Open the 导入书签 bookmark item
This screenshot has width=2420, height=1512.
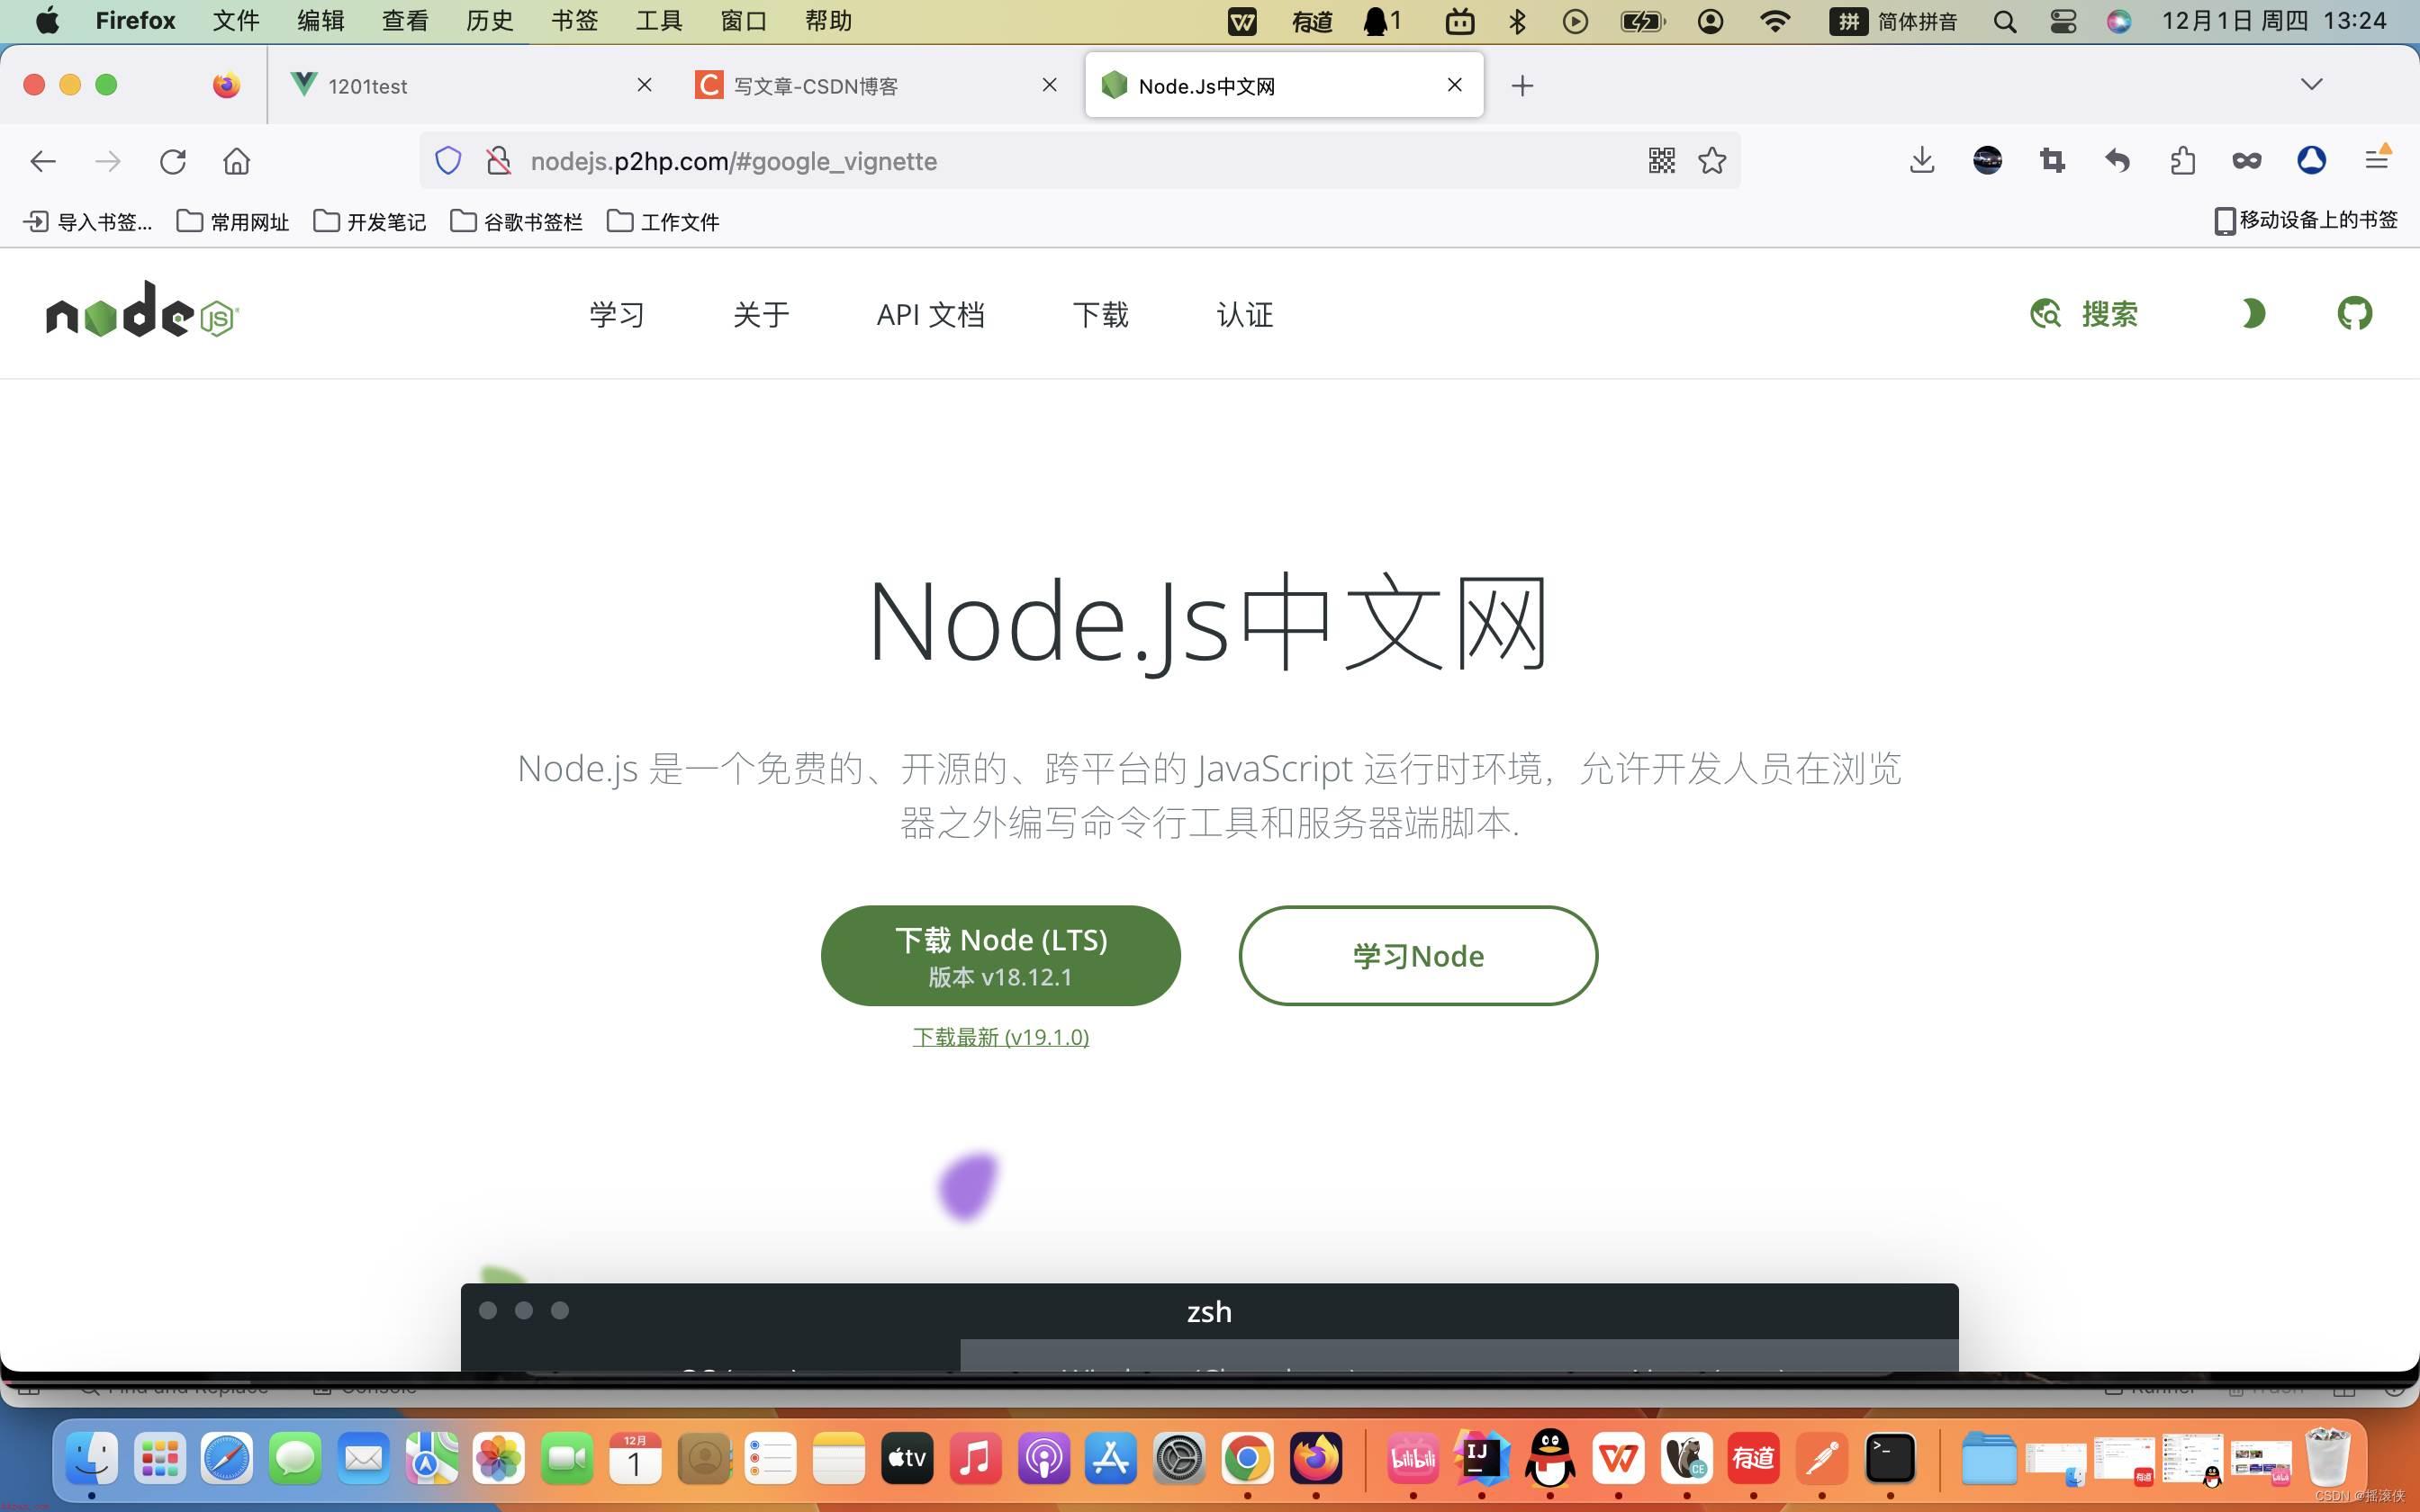point(88,221)
